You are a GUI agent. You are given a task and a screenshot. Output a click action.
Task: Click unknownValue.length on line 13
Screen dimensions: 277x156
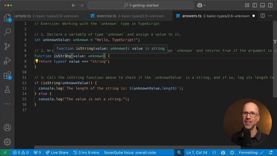pos(154,88)
